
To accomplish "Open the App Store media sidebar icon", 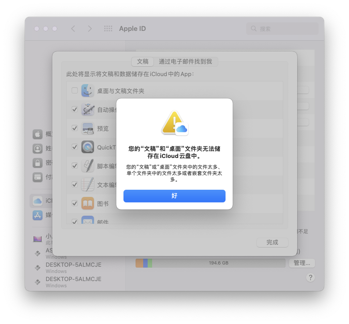I will point(38,215).
